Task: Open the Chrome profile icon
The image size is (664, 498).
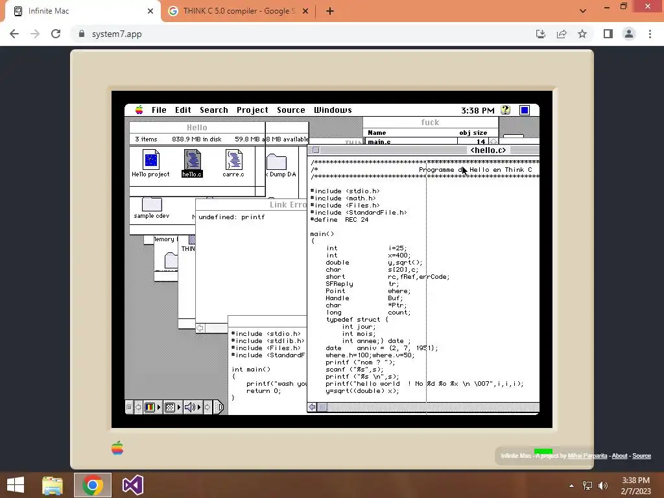Action: click(629, 34)
